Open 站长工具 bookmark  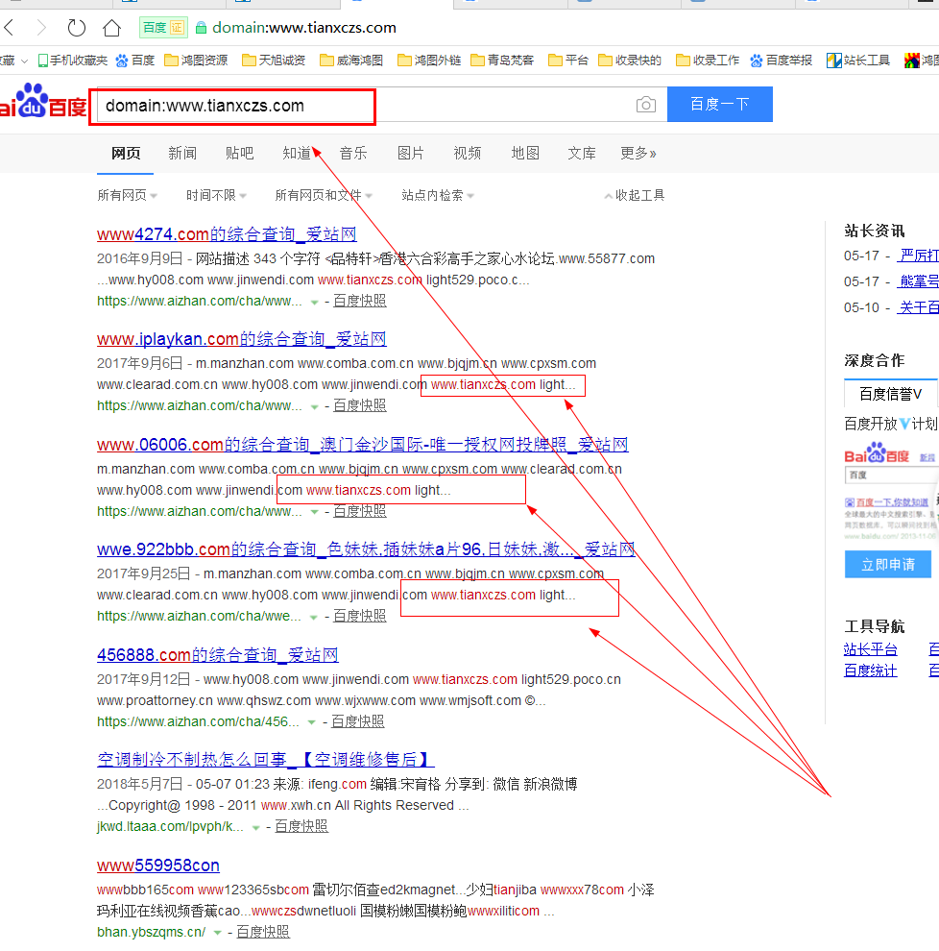pos(858,61)
